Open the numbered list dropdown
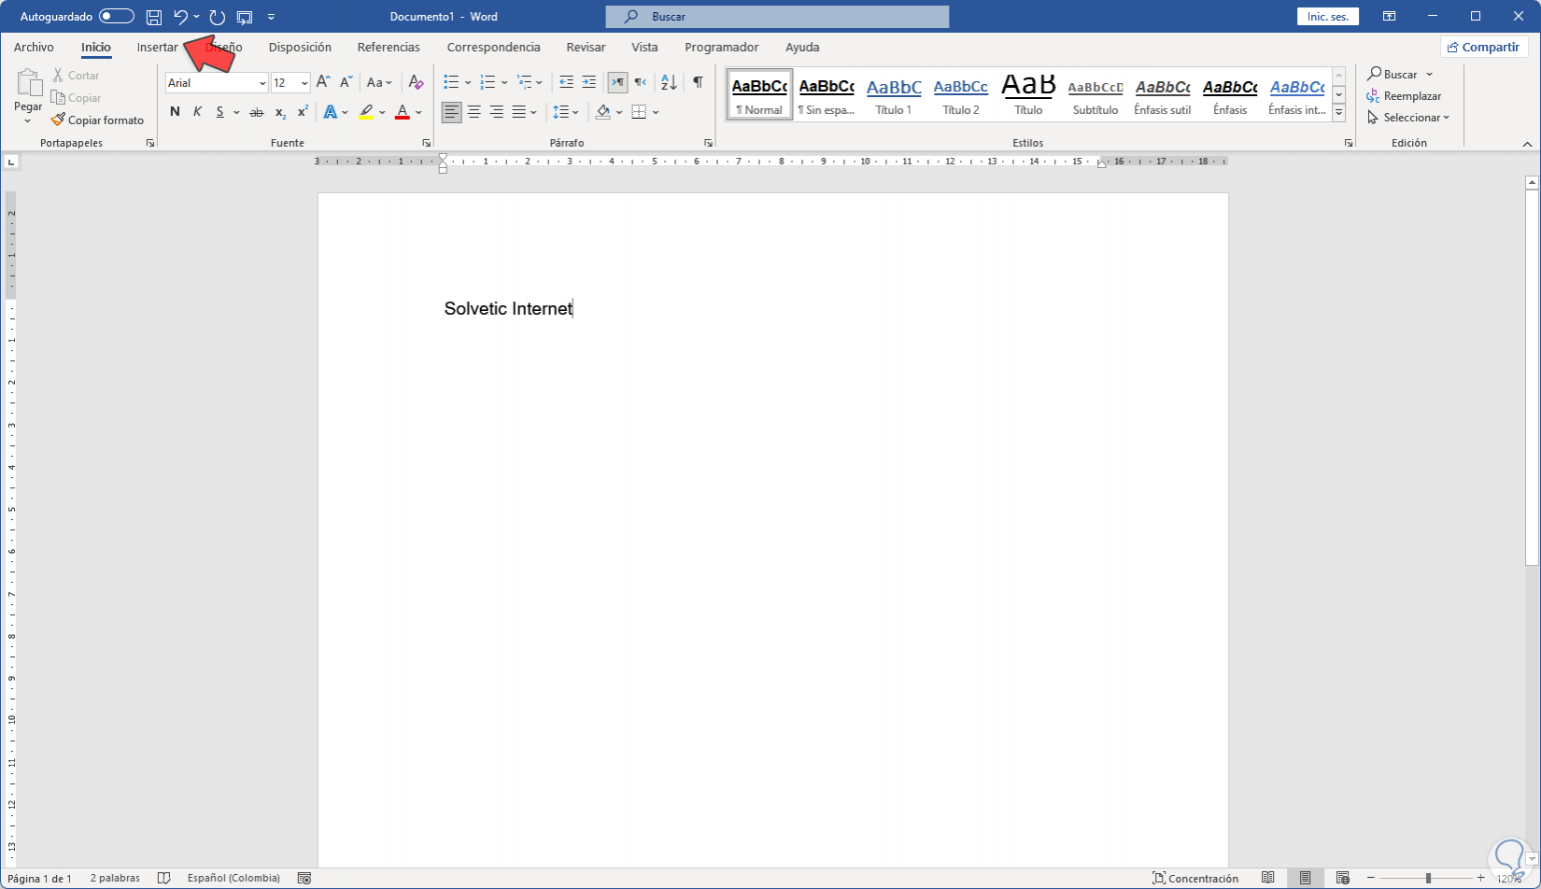This screenshot has height=889, width=1541. coord(504,82)
